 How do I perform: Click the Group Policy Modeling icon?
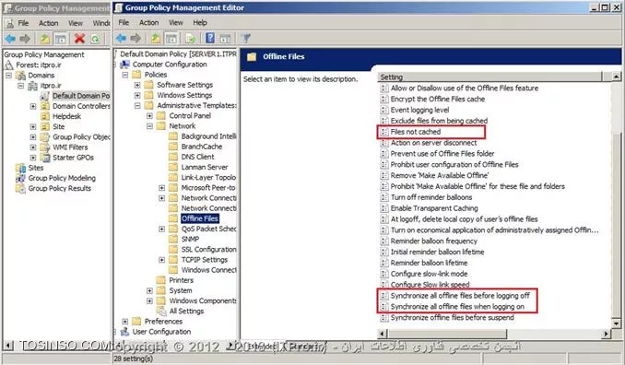pyautogui.click(x=20, y=178)
